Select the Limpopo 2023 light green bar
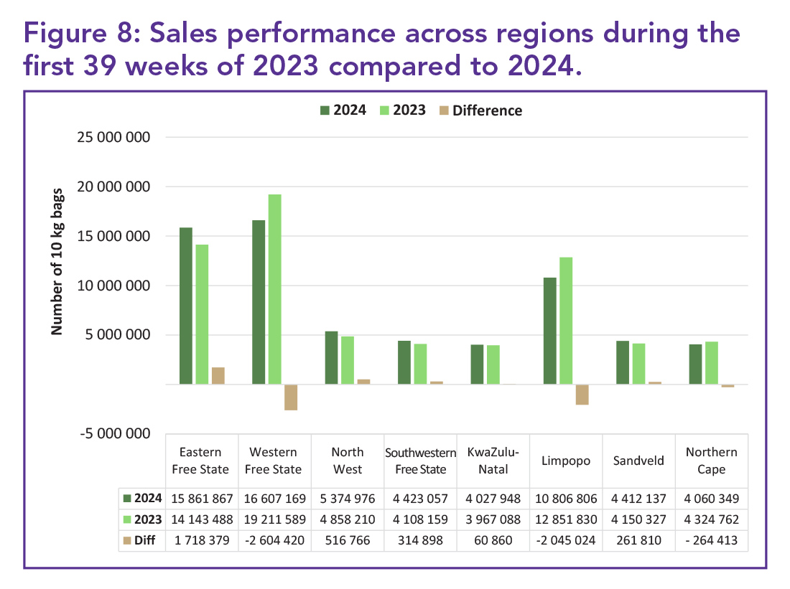The height and width of the screenshot is (589, 790). (566, 321)
